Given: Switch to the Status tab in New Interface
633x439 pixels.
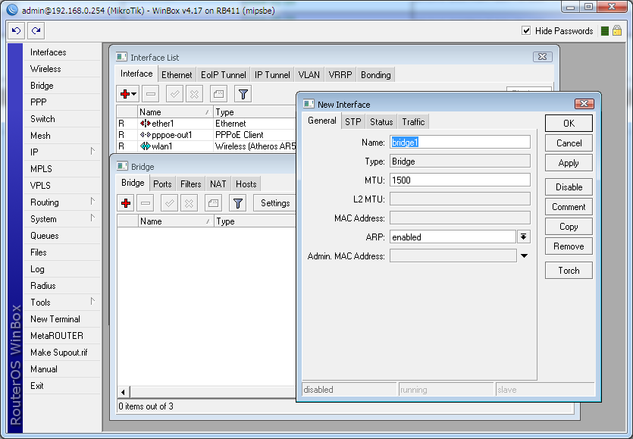Looking at the screenshot, I should coord(381,122).
